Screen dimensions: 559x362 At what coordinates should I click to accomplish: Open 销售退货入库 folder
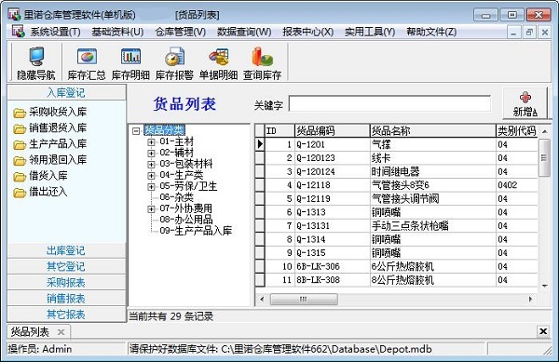tap(20, 128)
